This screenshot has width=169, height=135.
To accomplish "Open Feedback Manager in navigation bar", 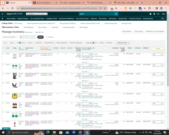I will pos(23,19).
